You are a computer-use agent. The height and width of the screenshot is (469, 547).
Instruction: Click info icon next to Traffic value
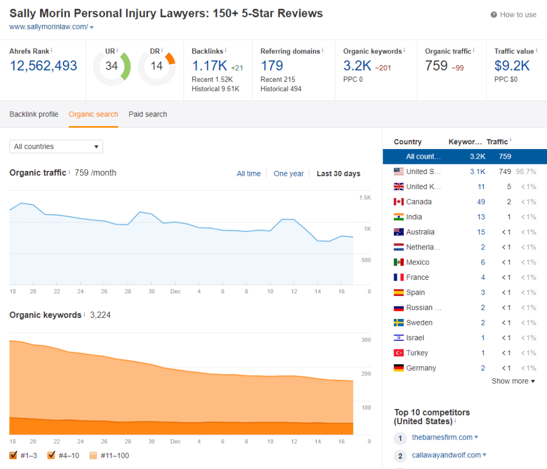pos(536,50)
